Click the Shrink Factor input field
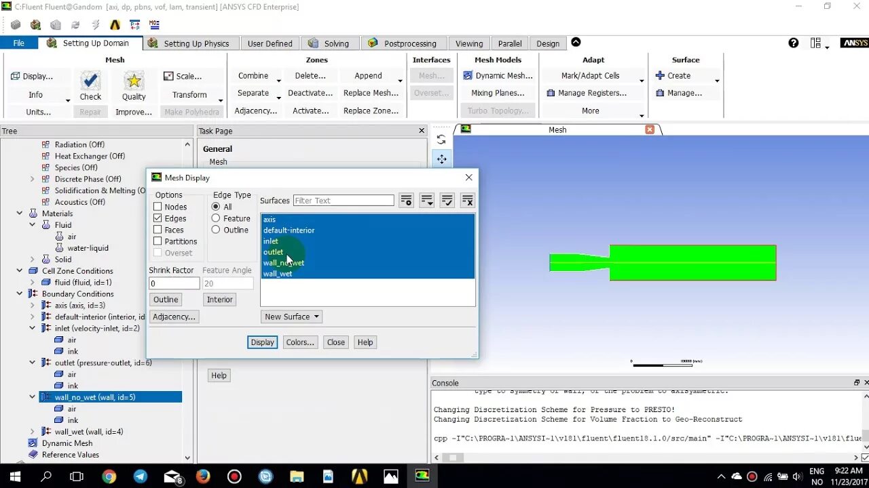This screenshot has height=488, width=869. pos(174,283)
